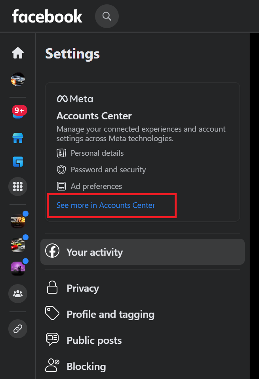Click the Public posts speech bubble icon
The height and width of the screenshot is (379, 259).
(x=52, y=339)
